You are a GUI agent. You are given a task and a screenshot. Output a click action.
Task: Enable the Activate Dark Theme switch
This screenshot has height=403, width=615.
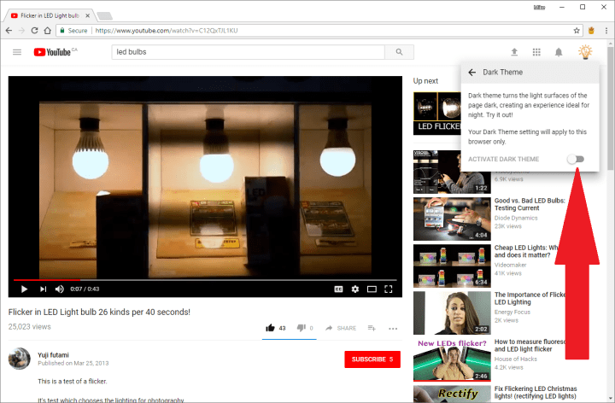click(577, 159)
